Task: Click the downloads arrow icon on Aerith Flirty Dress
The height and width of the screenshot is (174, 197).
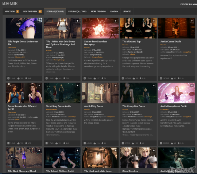Action: (x=103, y=143)
